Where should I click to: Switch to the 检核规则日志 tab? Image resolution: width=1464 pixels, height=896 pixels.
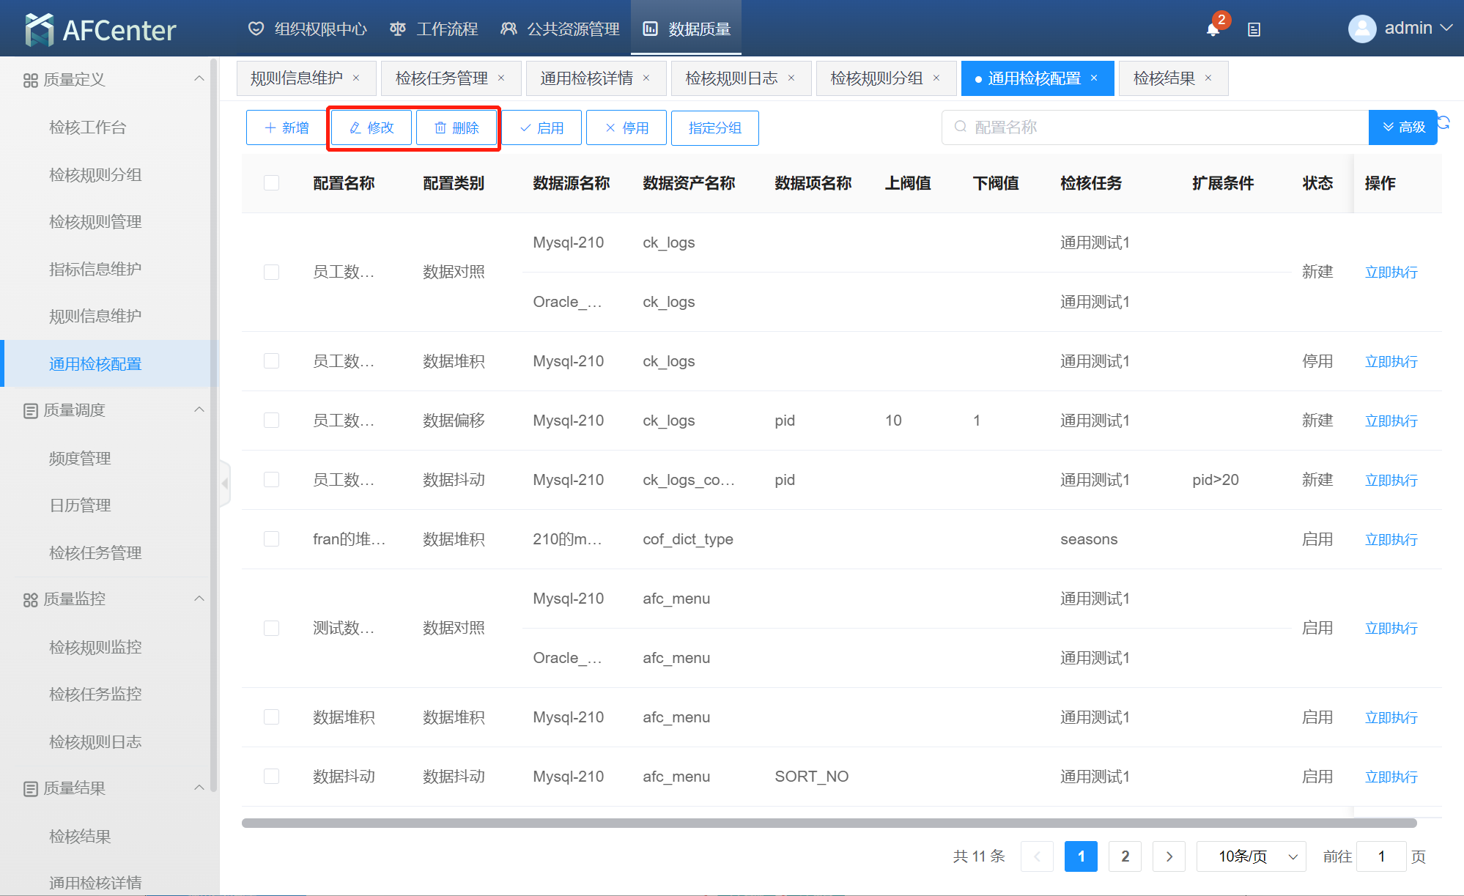point(731,78)
